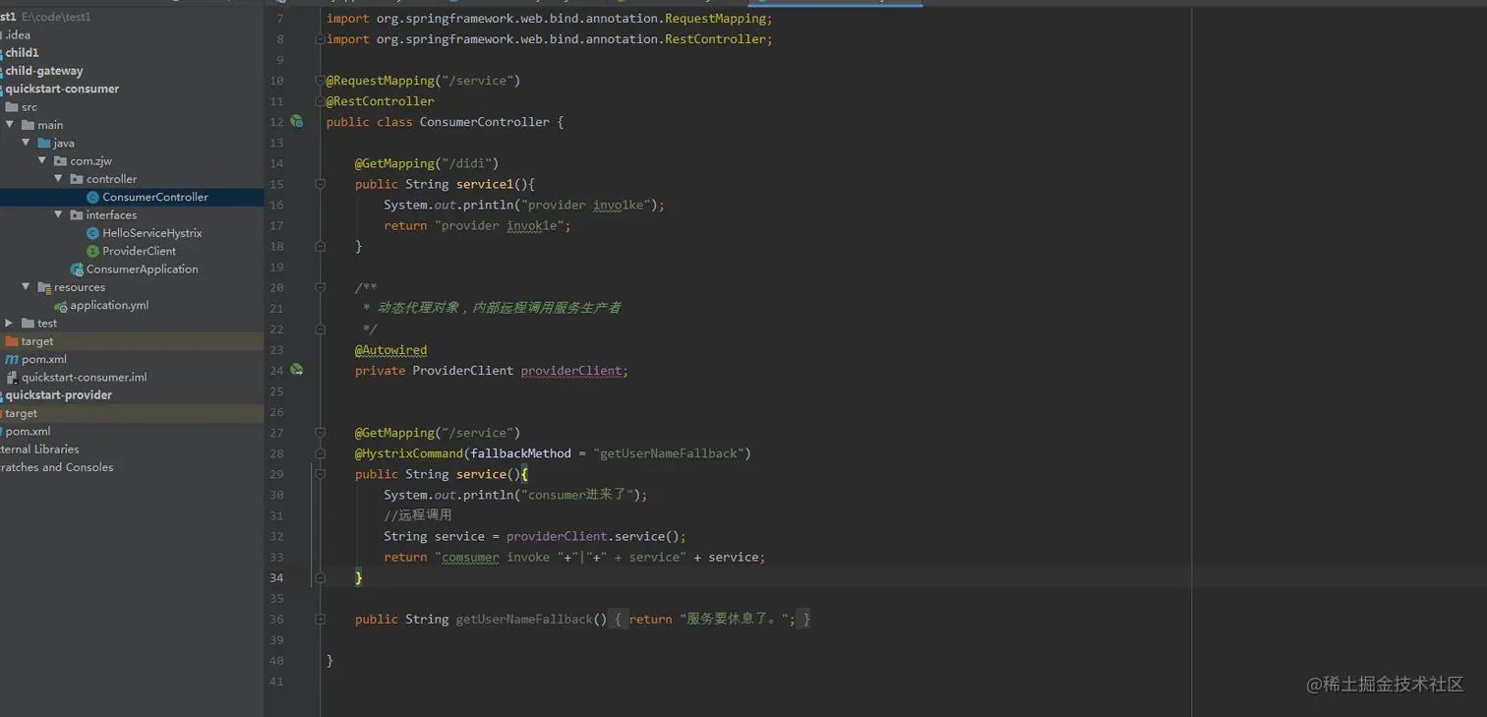Click the @GetMapping("/didi") annotation on line 14
The height and width of the screenshot is (717, 1487).
[427, 163]
